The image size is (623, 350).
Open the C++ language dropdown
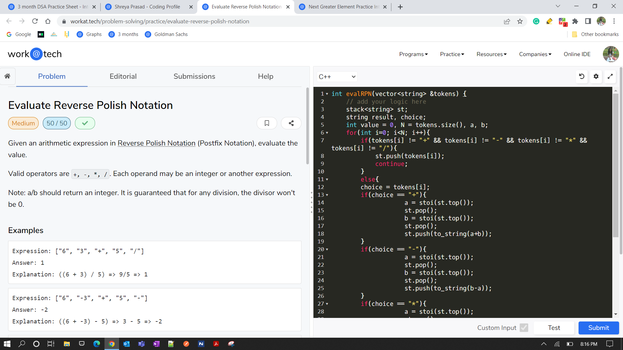tap(337, 77)
